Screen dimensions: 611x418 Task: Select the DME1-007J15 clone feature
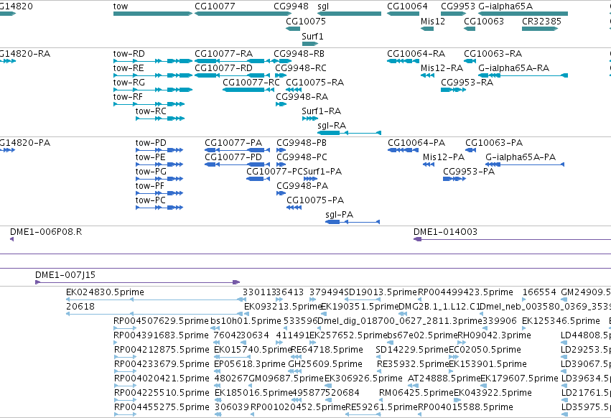(x=138, y=282)
